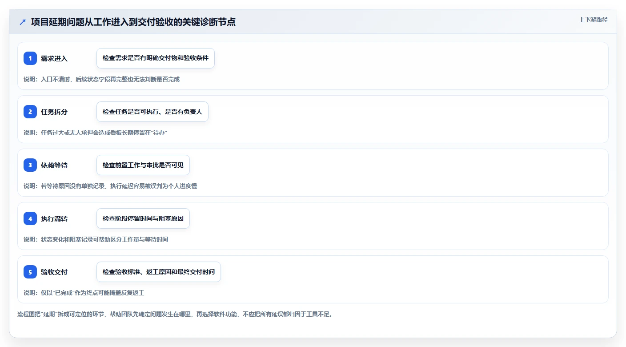Click the note starting 说明：任务过大或无人承担
Image resolution: width=626 pixels, height=347 pixels.
95,133
